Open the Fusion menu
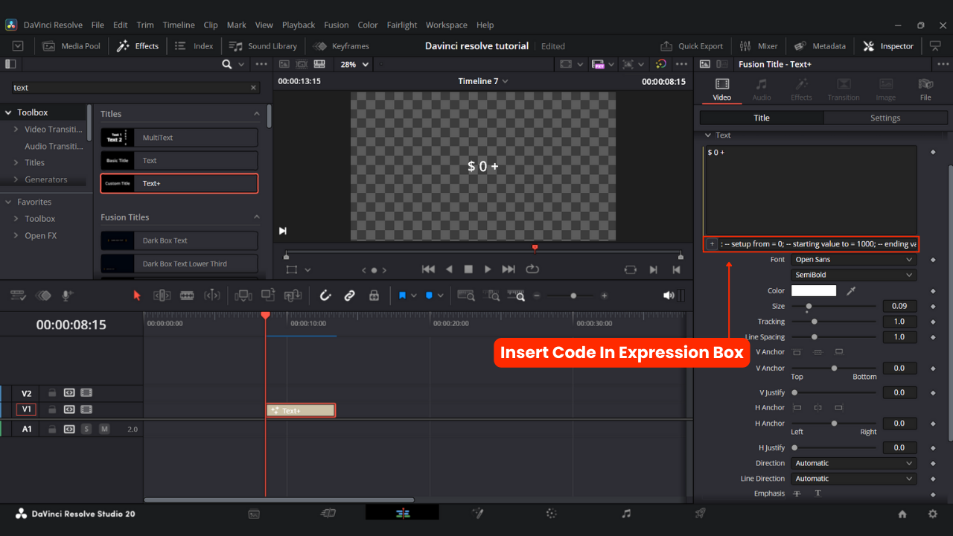 click(336, 25)
